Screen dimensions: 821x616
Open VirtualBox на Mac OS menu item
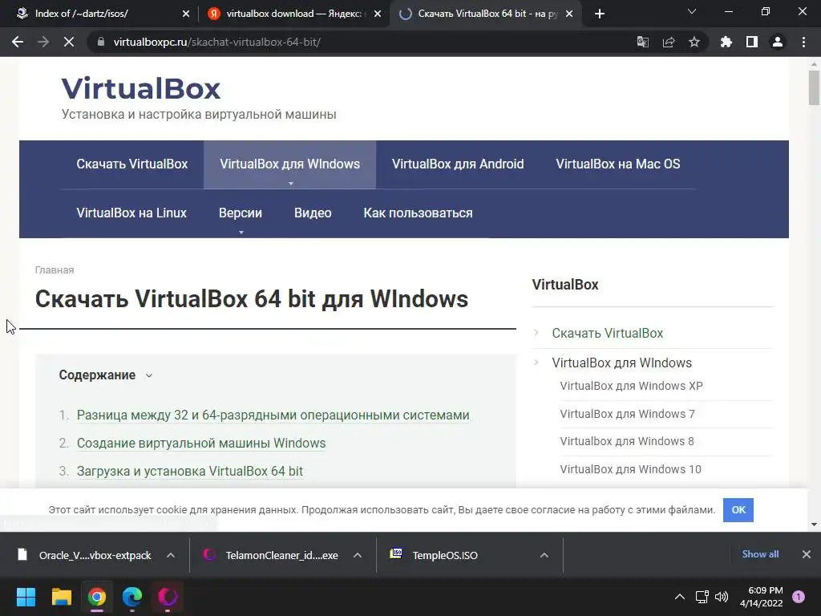click(618, 164)
